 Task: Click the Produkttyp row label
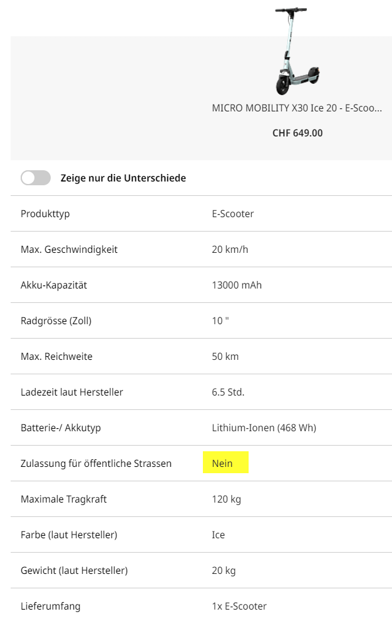[45, 213]
